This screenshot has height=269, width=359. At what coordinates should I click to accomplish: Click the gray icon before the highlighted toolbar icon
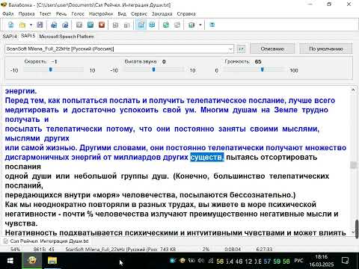[126, 25]
